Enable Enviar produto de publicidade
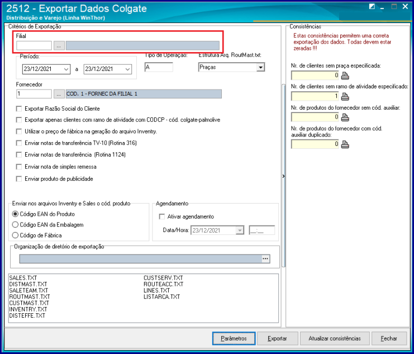 pos(19,179)
